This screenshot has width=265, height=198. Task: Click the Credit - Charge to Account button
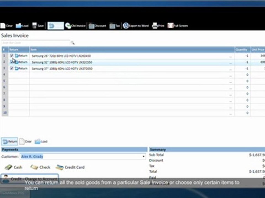click(x=30, y=179)
